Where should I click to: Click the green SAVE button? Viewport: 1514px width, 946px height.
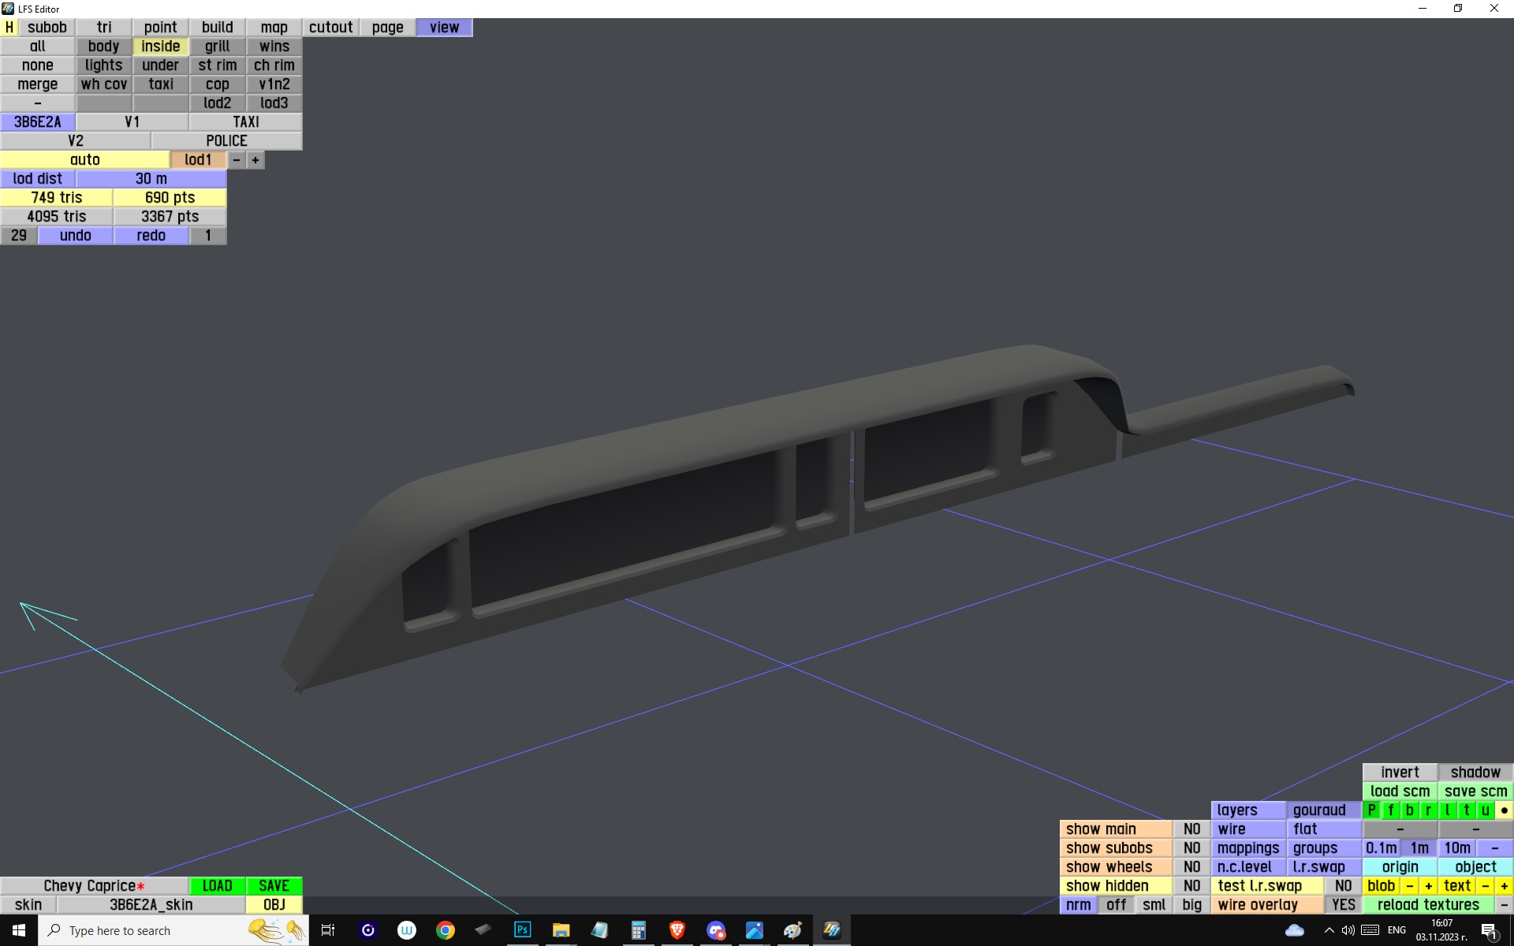274,886
